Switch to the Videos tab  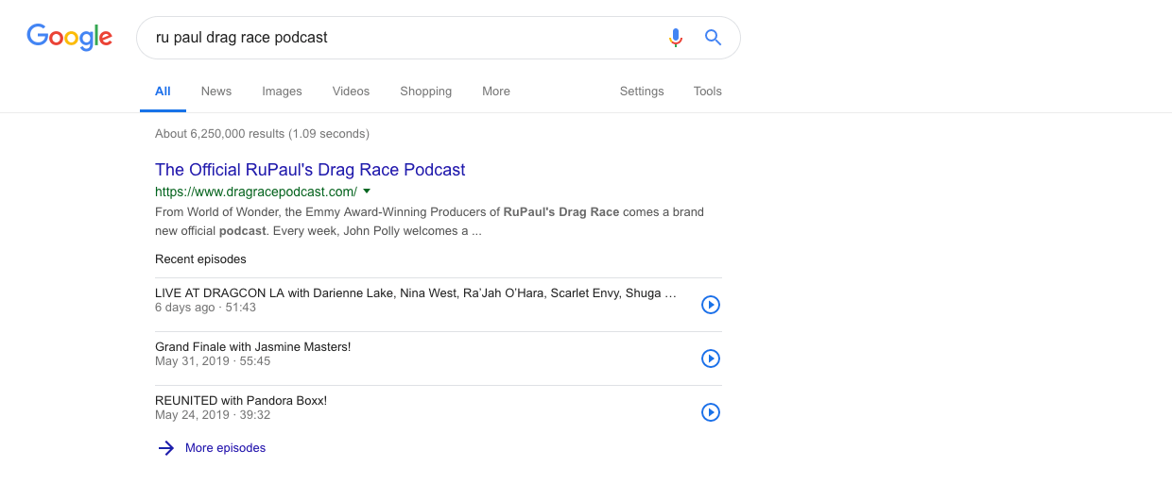(x=351, y=92)
